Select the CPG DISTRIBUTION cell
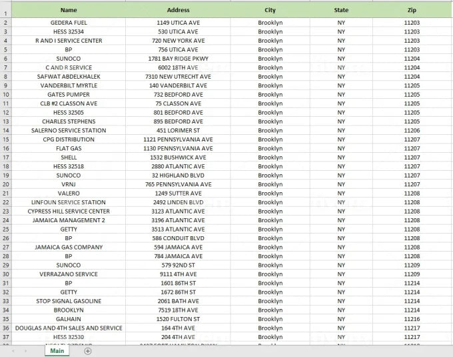This screenshot has width=453, height=357. pos(69,139)
